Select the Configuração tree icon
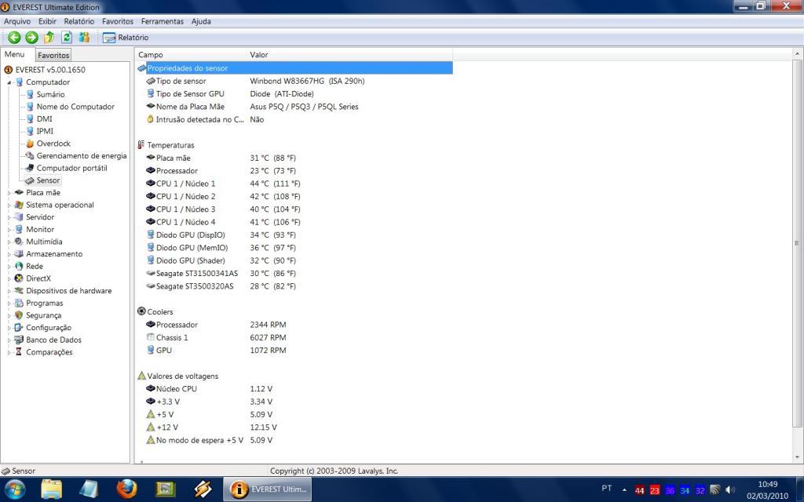 [x=19, y=327]
